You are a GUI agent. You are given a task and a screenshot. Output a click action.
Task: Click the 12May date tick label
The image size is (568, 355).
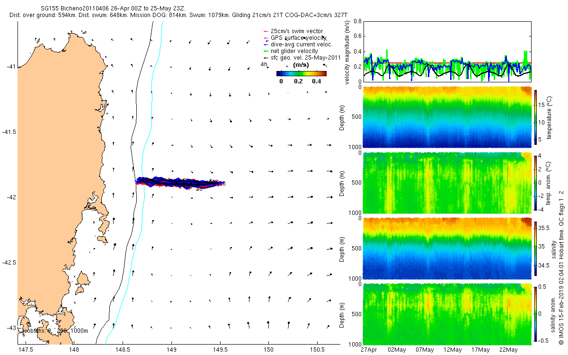[452, 350]
